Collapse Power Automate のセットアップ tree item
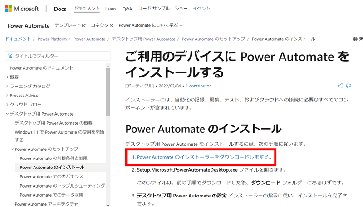This screenshot has width=363, height=207. pos(44,149)
